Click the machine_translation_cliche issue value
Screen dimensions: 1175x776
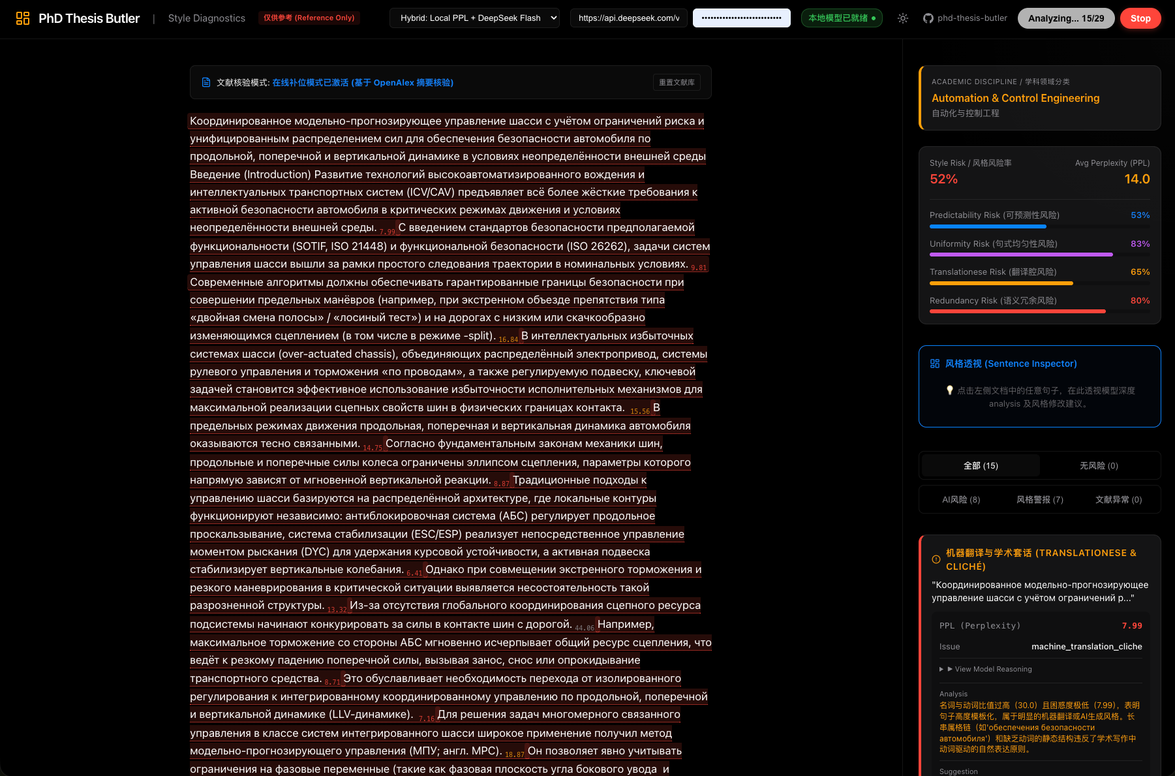pyautogui.click(x=1087, y=646)
